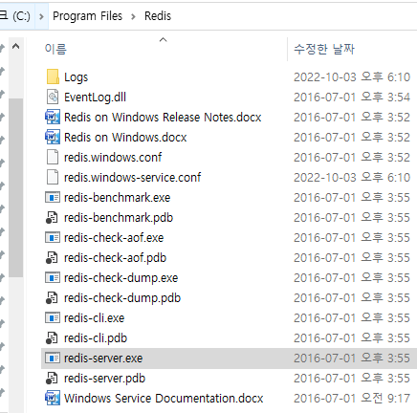Screen dimensions: 417x413
Task: Click the date of redis.windows-service.conf
Action: tap(352, 178)
